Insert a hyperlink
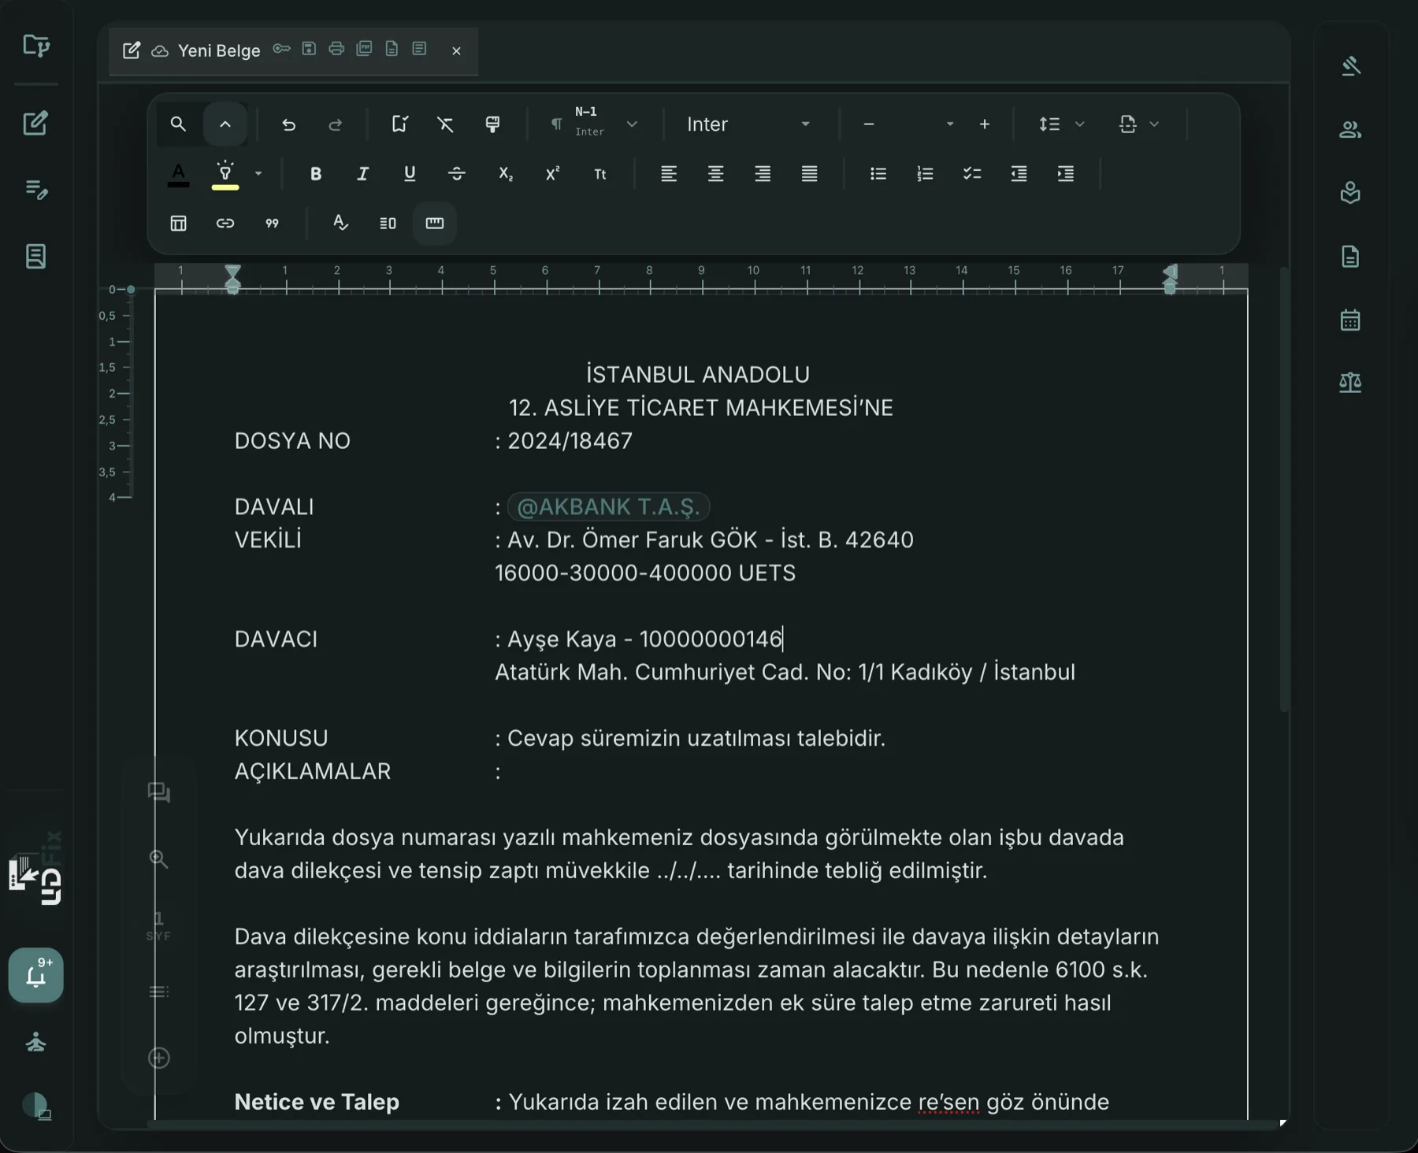The height and width of the screenshot is (1153, 1418). [x=225, y=224]
